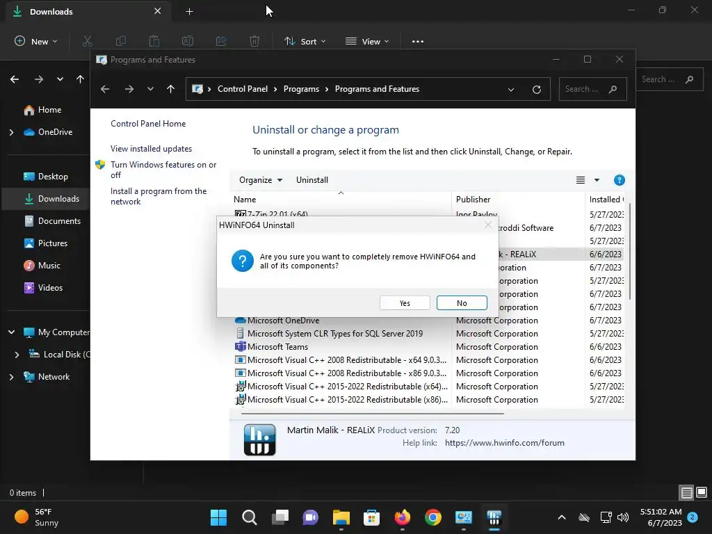712x534 pixels.
Task: Open Control Panel Home link
Action: 148,124
